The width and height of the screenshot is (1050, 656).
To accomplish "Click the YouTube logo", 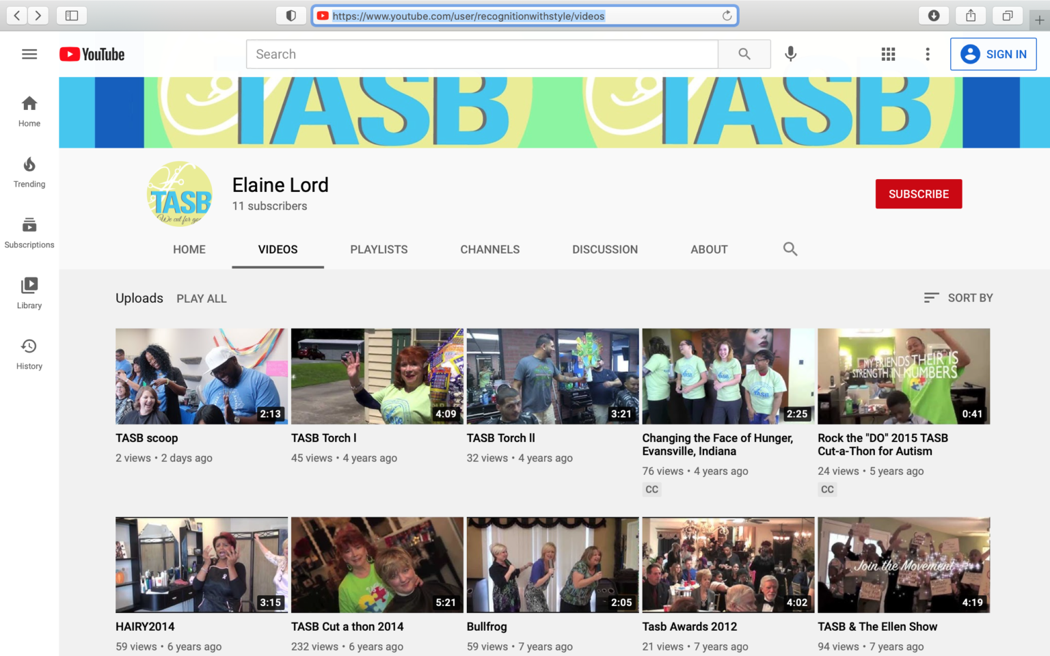I will click(x=92, y=54).
